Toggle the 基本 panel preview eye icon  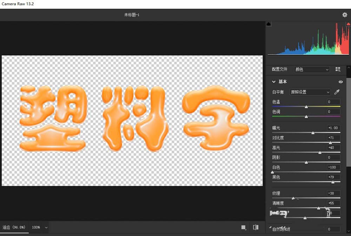click(340, 82)
